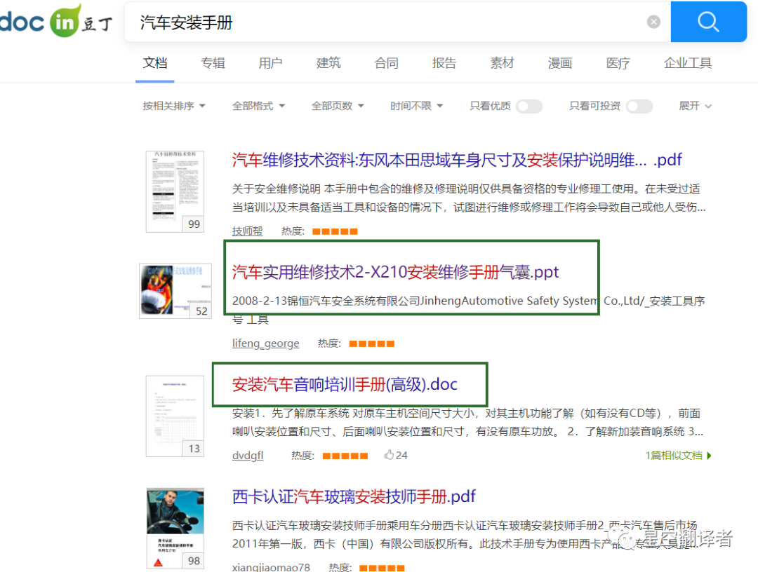Open the 按相关排序 dropdown
Viewport: 758px width, 572px height.
coord(173,105)
